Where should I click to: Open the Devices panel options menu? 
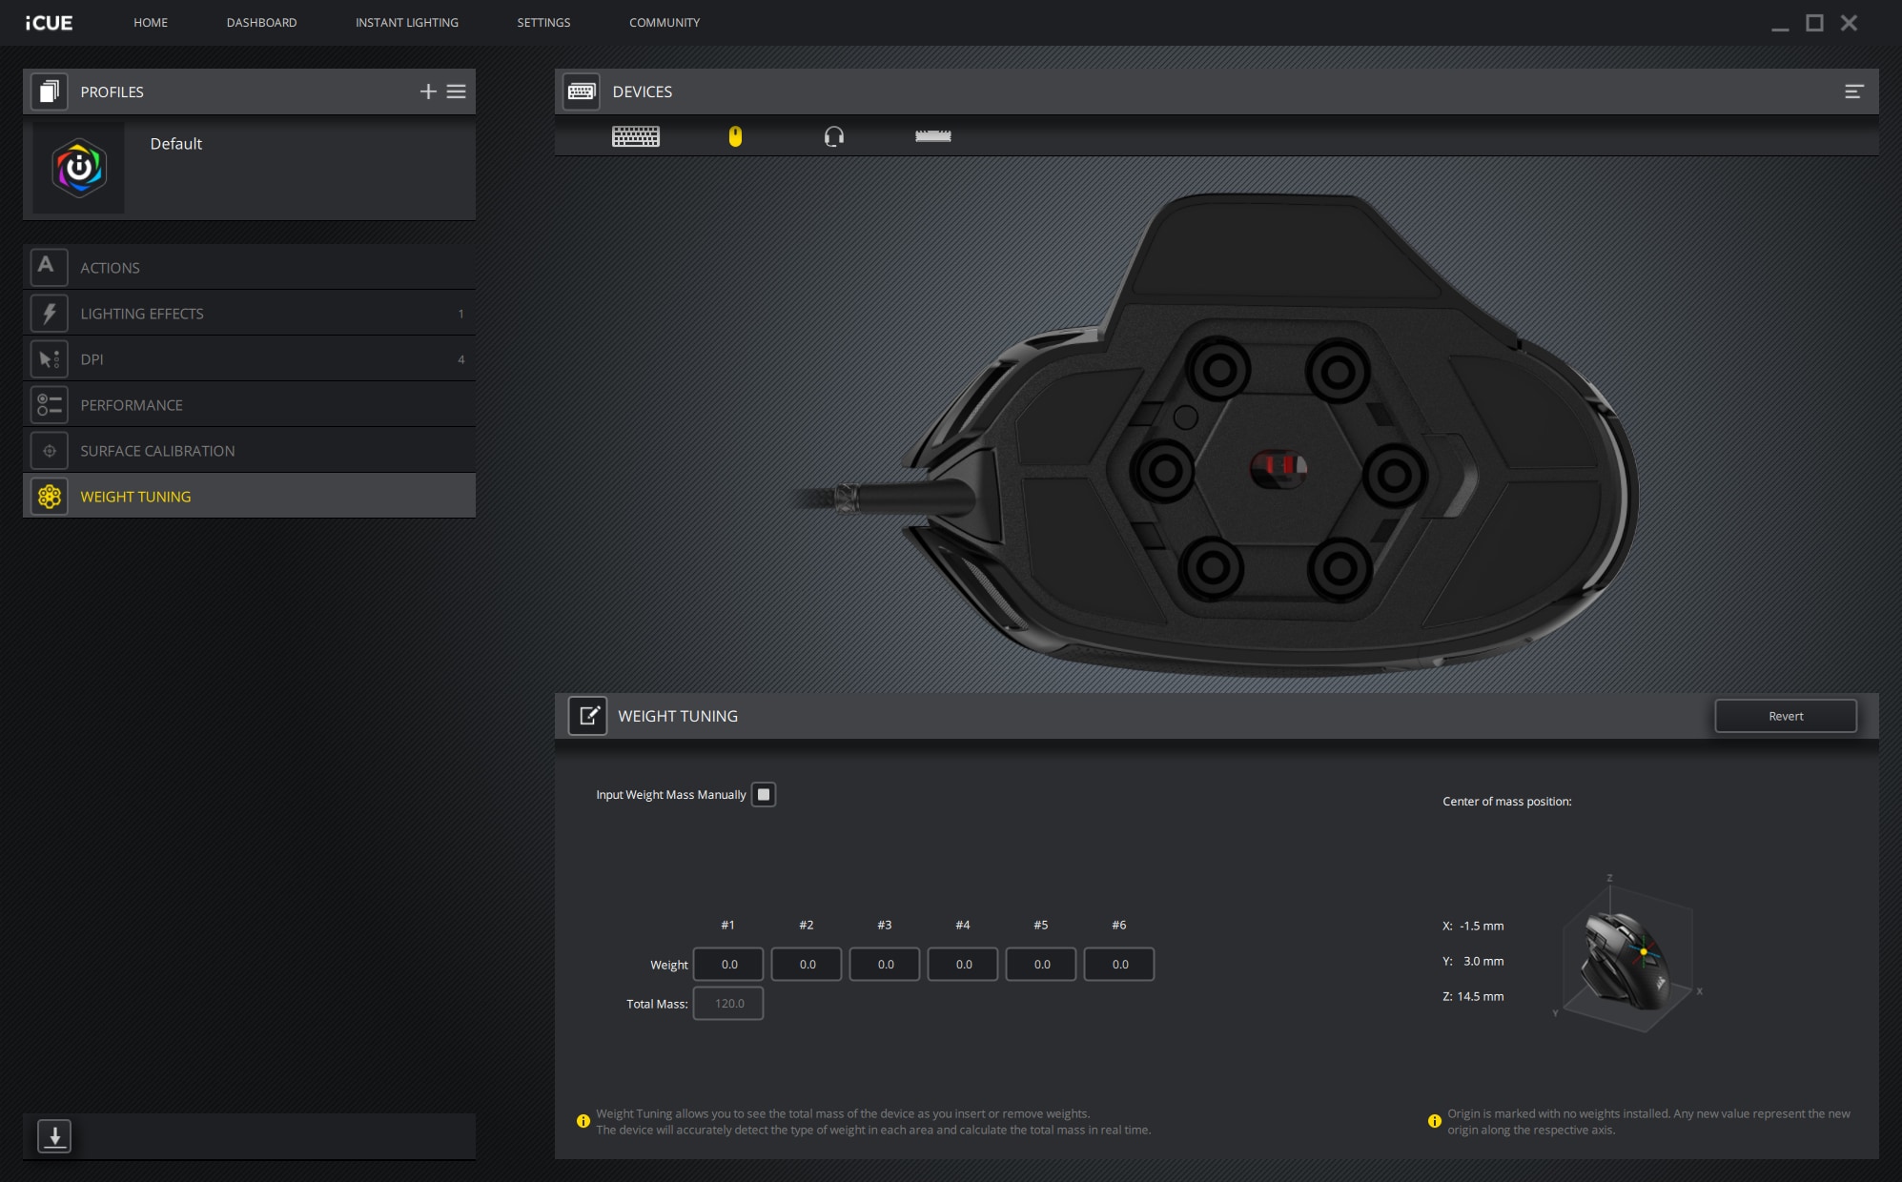1853,92
